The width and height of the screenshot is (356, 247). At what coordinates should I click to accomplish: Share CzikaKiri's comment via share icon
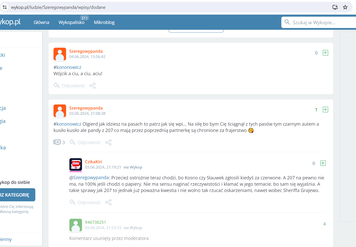click(108, 202)
